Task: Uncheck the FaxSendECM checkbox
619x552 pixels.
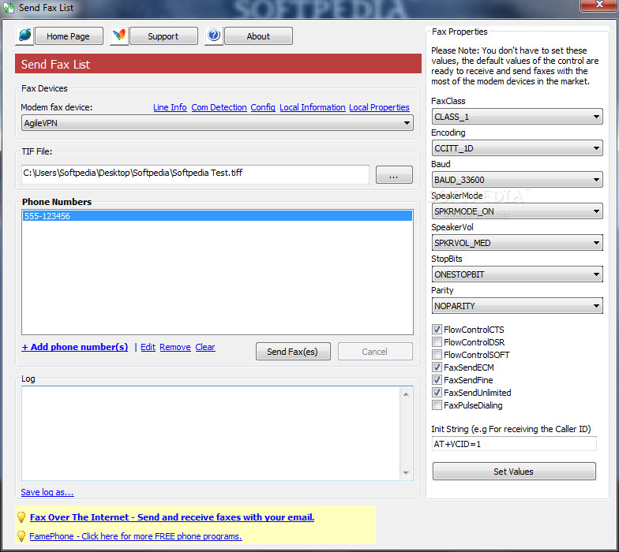Action: click(437, 367)
